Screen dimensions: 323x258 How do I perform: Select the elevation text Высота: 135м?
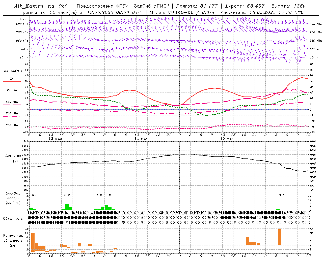(x=288, y=6)
